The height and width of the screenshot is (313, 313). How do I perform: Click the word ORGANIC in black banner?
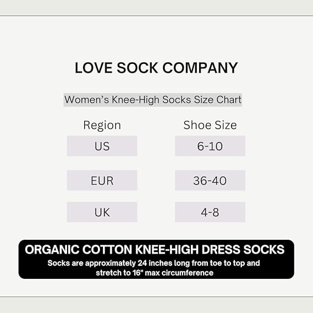pyautogui.click(x=52, y=250)
